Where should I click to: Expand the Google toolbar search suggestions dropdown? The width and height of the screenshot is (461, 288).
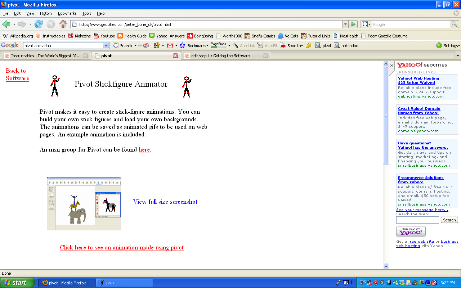[106, 46]
